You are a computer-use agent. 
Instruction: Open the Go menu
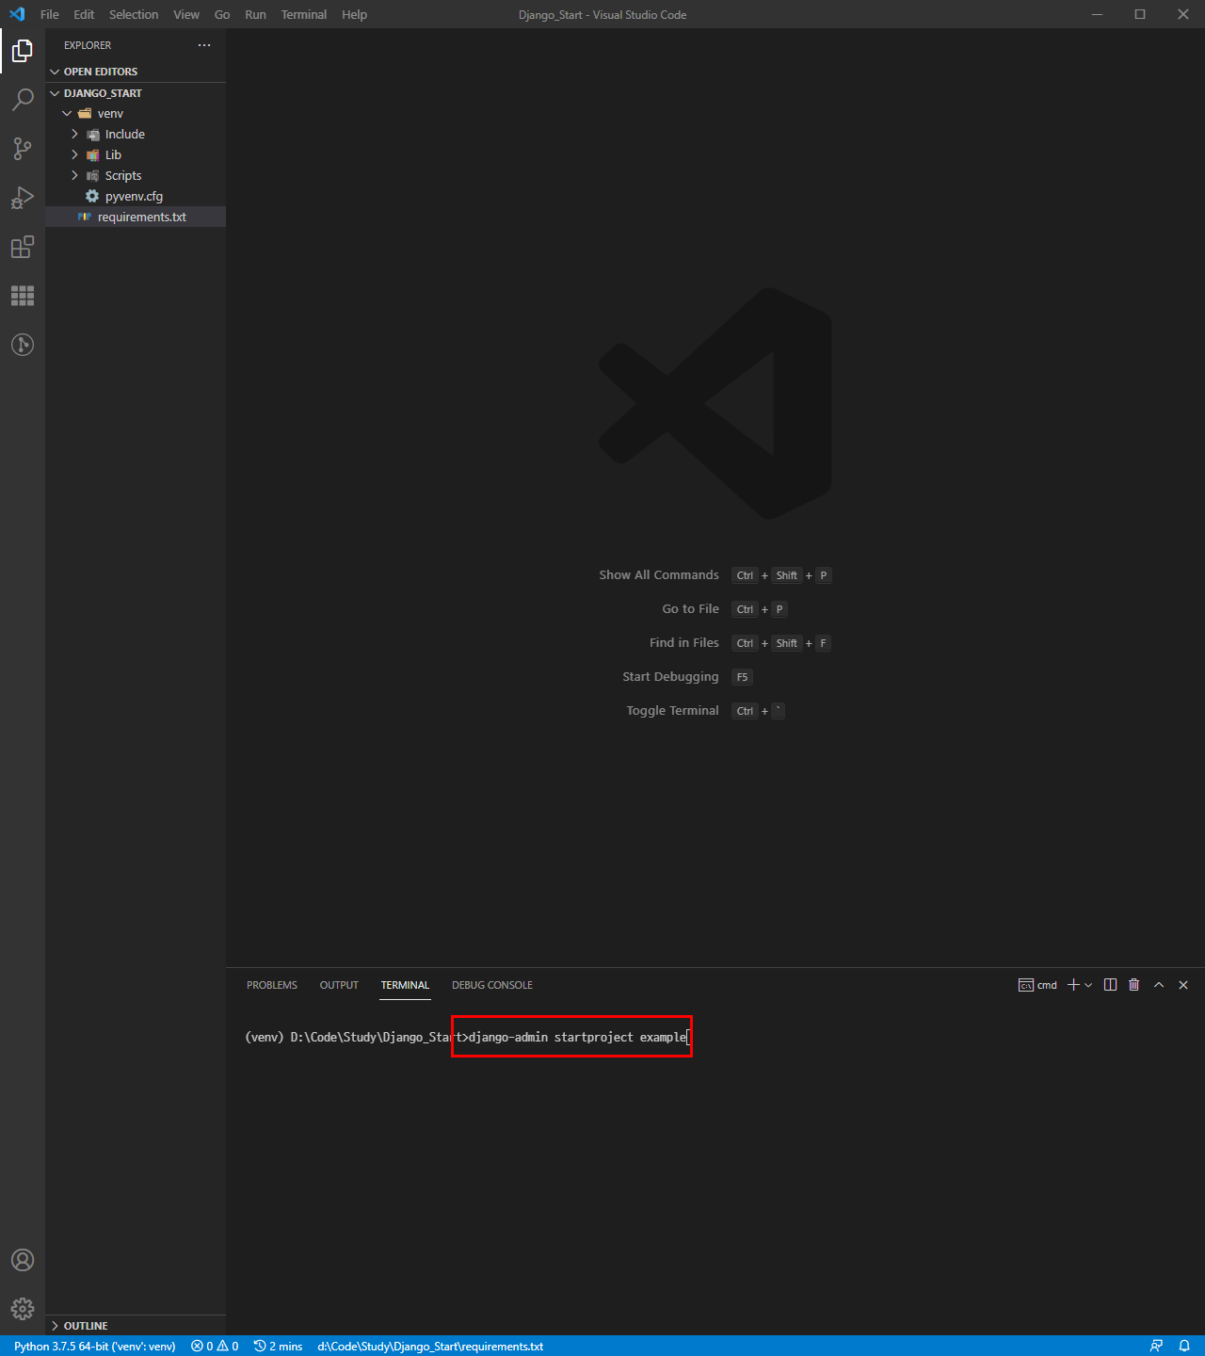click(x=222, y=14)
